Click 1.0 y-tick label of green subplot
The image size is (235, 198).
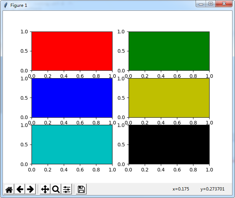[x=121, y=32]
